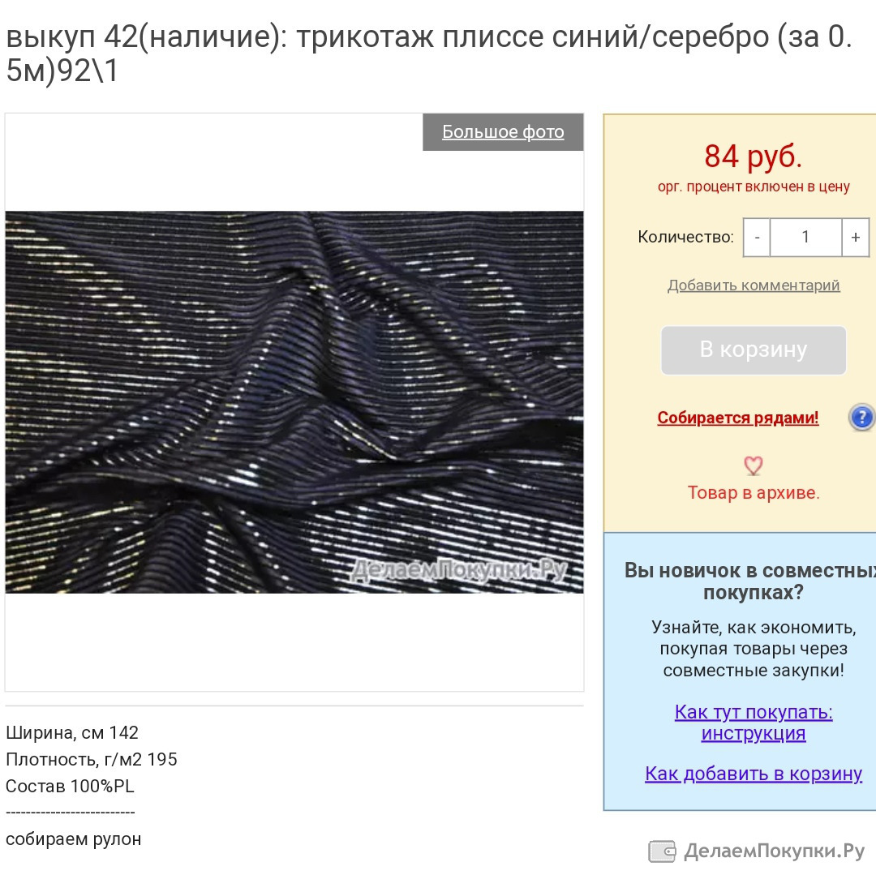Screen dimensions: 876x875
Task: Click the quantity input field
Action: pos(805,238)
